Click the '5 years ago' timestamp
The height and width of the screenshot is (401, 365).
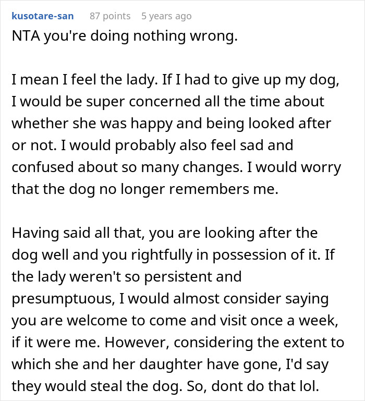[166, 16]
